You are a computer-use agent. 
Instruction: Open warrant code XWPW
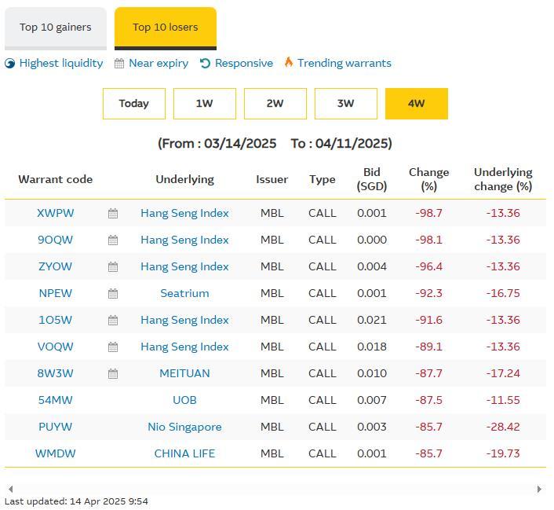[x=56, y=214]
